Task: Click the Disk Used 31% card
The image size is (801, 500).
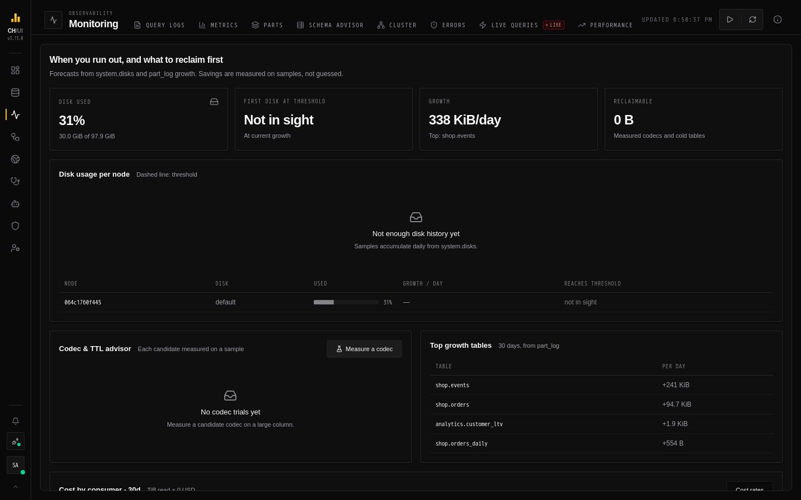Action: coord(139,119)
